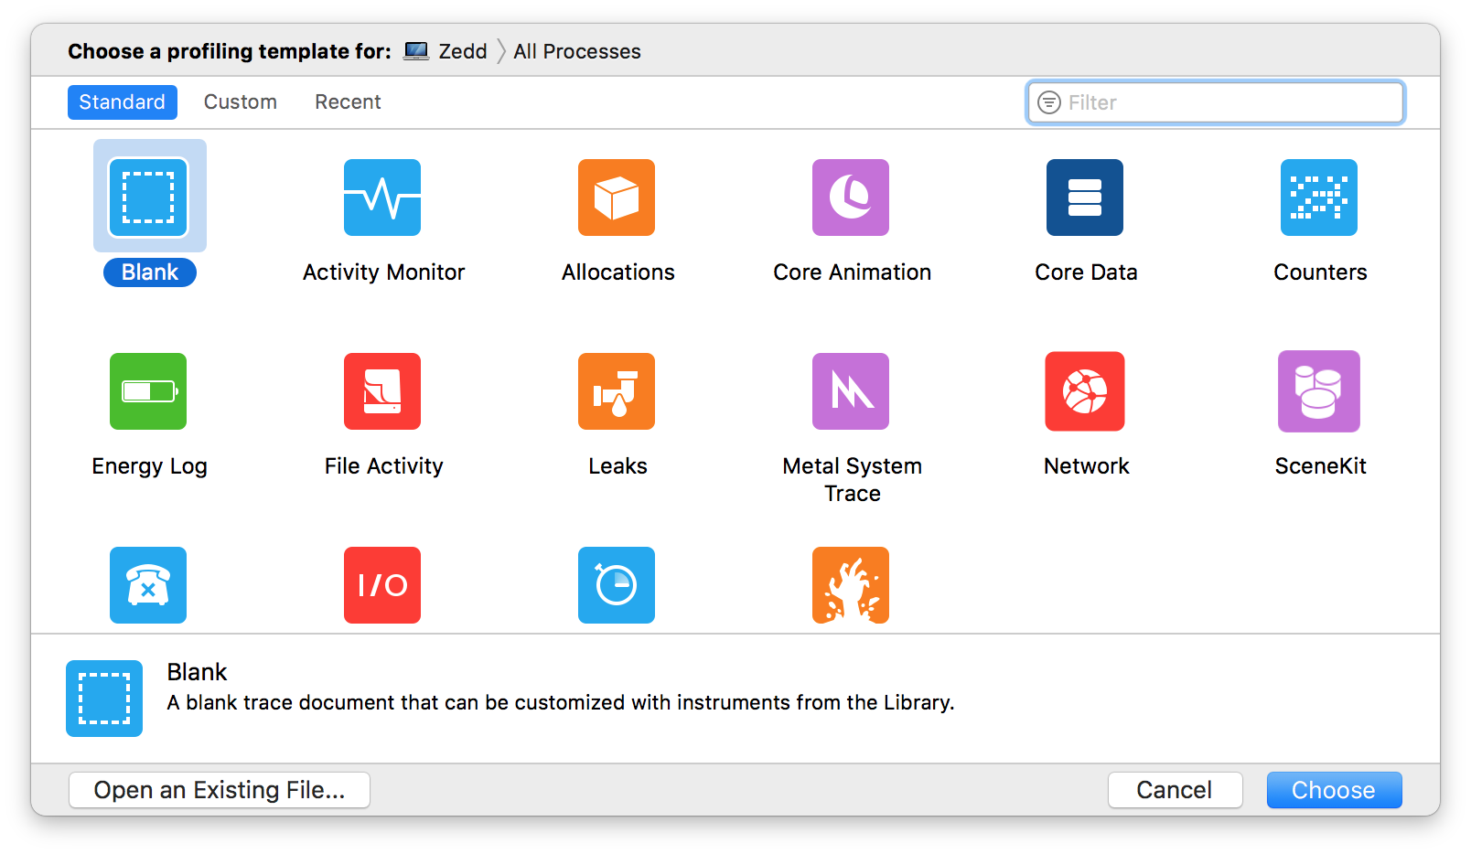Switch to the Custom tab

[241, 102]
